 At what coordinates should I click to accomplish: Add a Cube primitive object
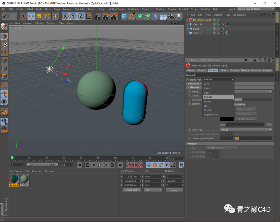[124, 16]
